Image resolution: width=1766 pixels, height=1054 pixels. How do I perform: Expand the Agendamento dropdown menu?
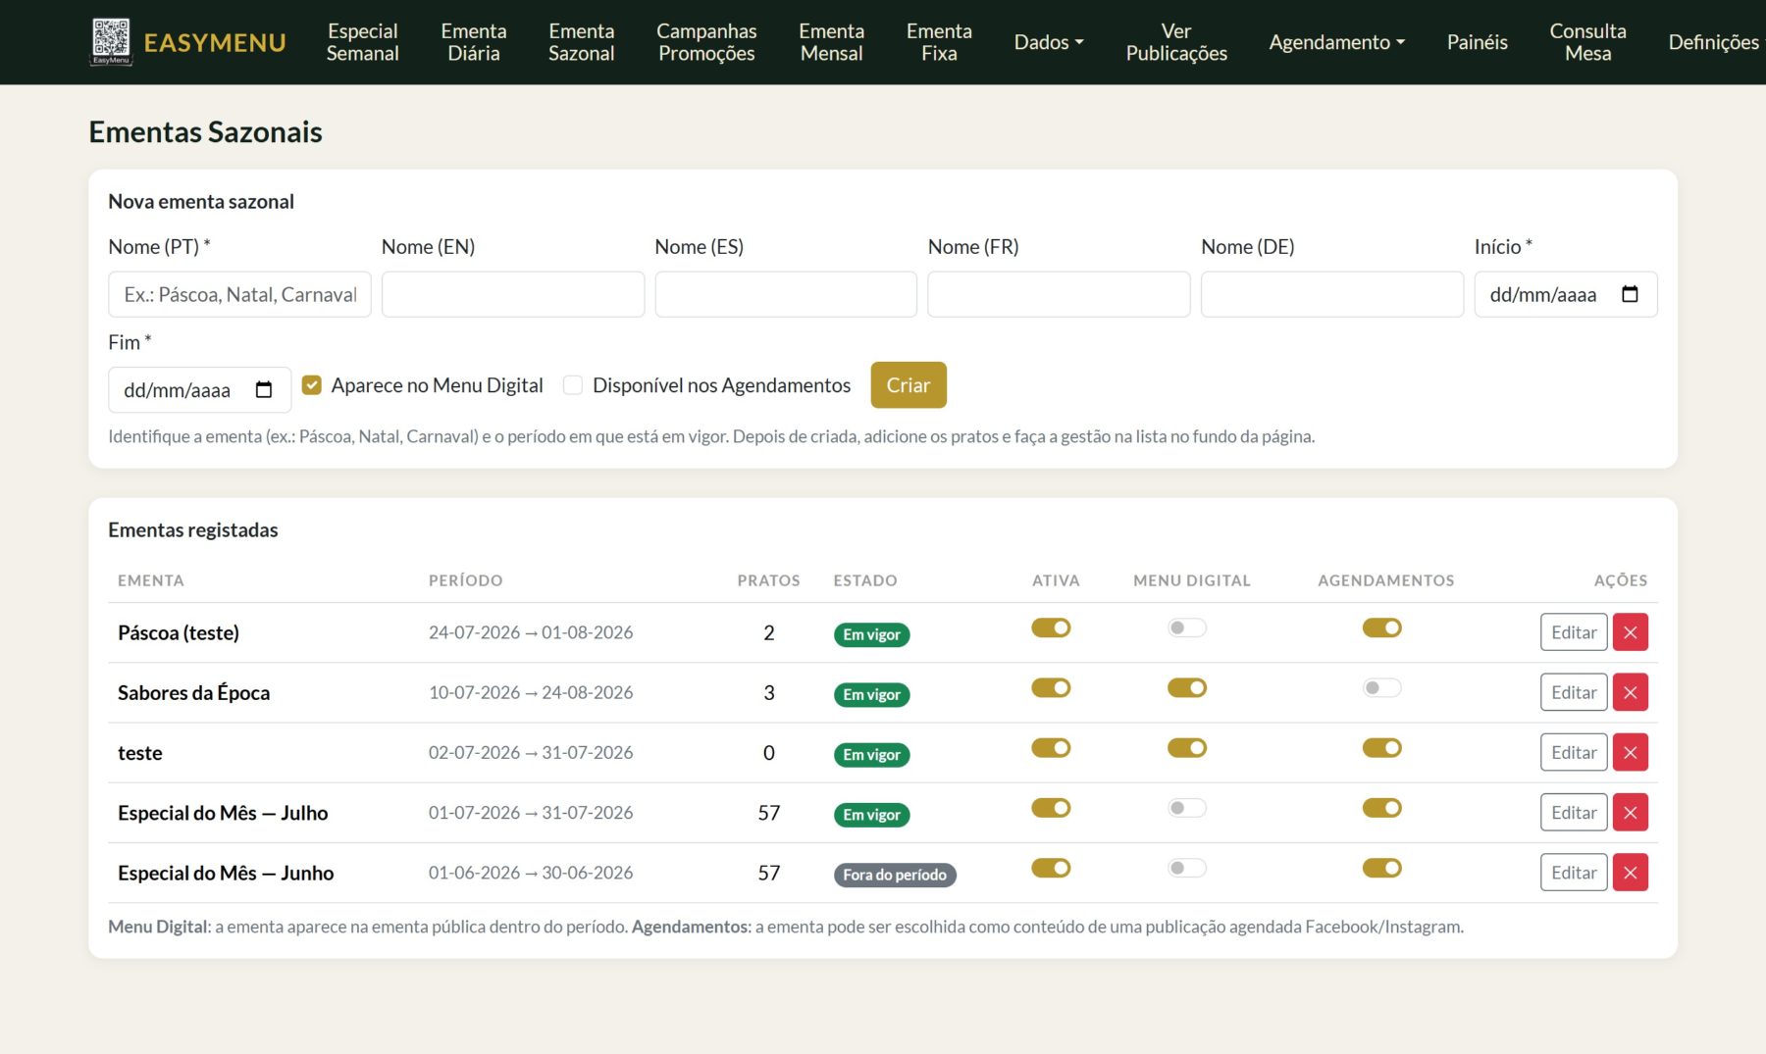(1336, 42)
